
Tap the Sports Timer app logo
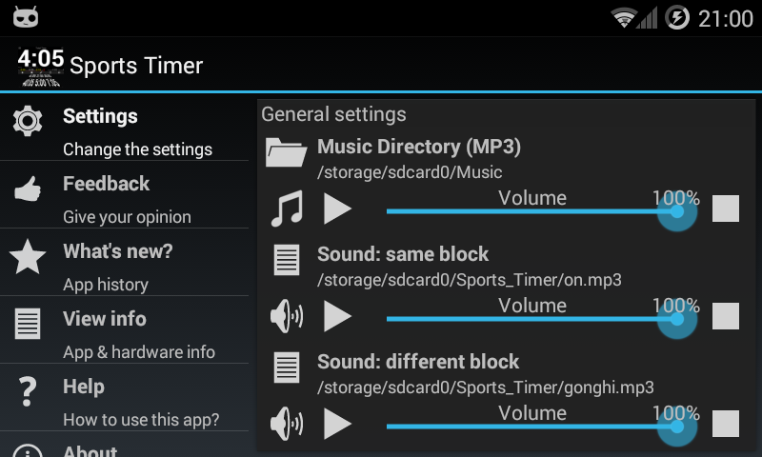coord(41,67)
